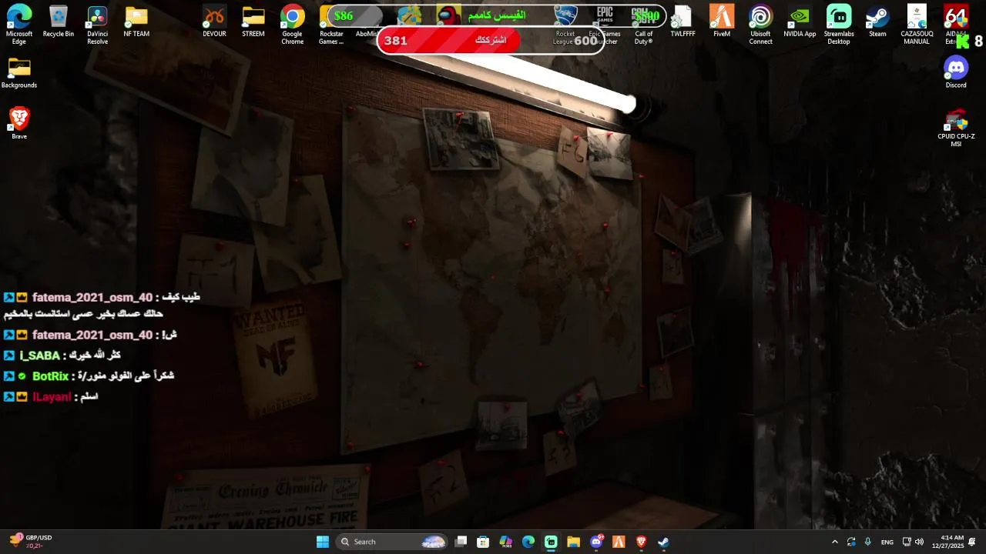
Task: Switch the ENG input language
Action: click(887, 542)
